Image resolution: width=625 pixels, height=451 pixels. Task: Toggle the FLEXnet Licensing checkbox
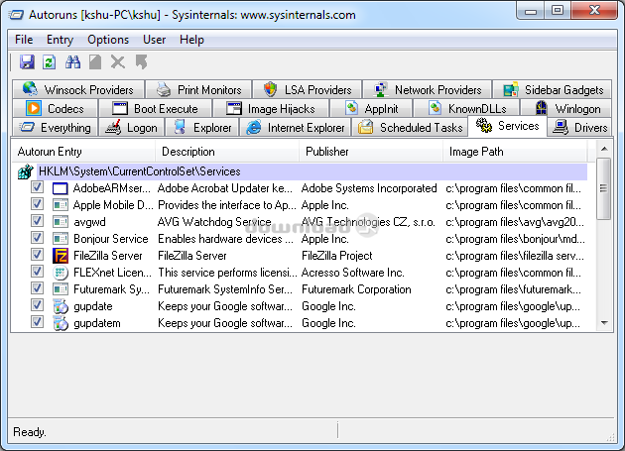click(x=37, y=271)
